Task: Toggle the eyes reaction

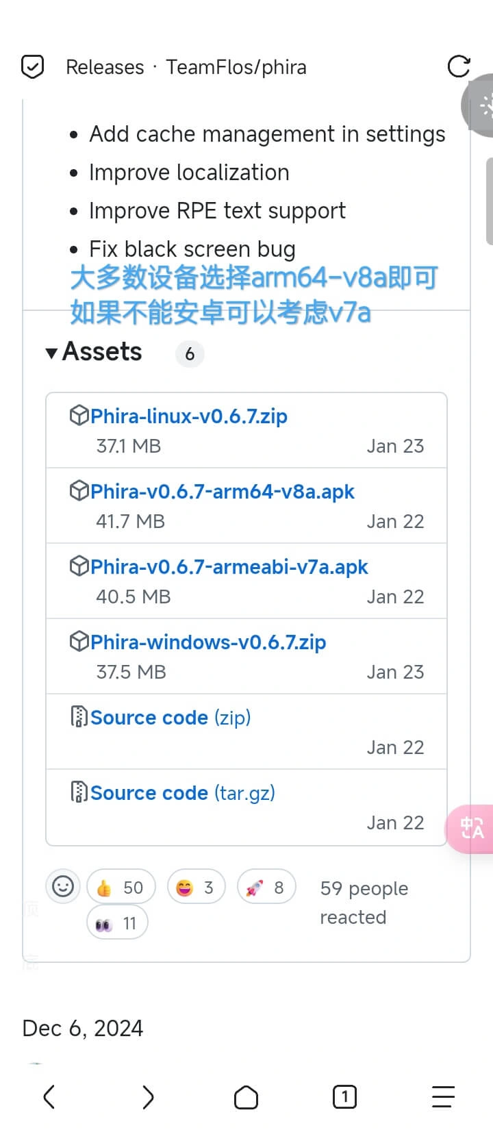Action: point(118,922)
